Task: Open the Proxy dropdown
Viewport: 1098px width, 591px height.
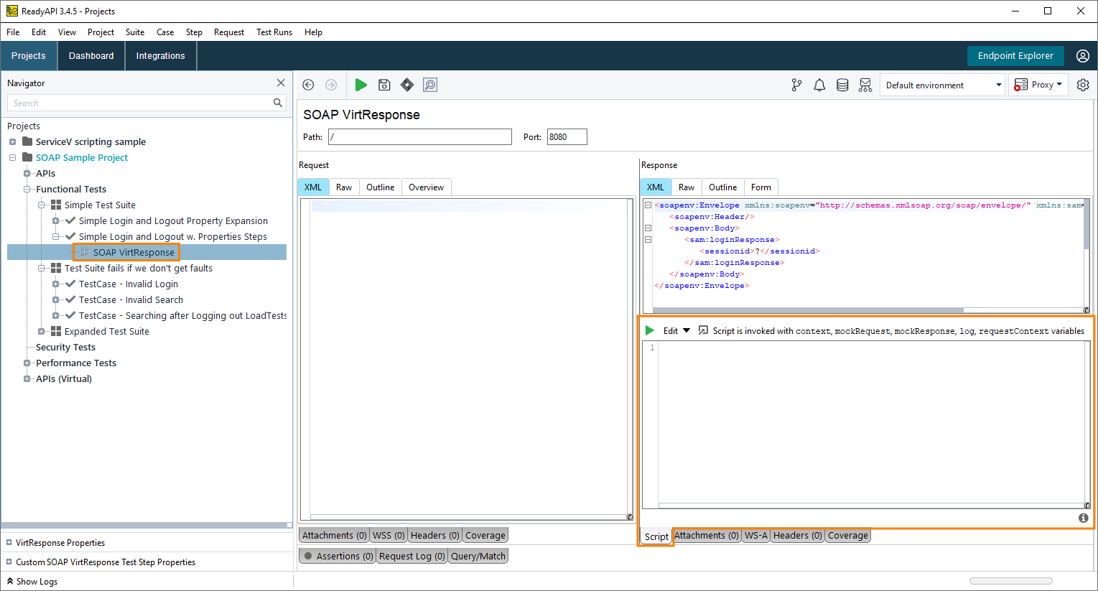Action: [x=1038, y=84]
